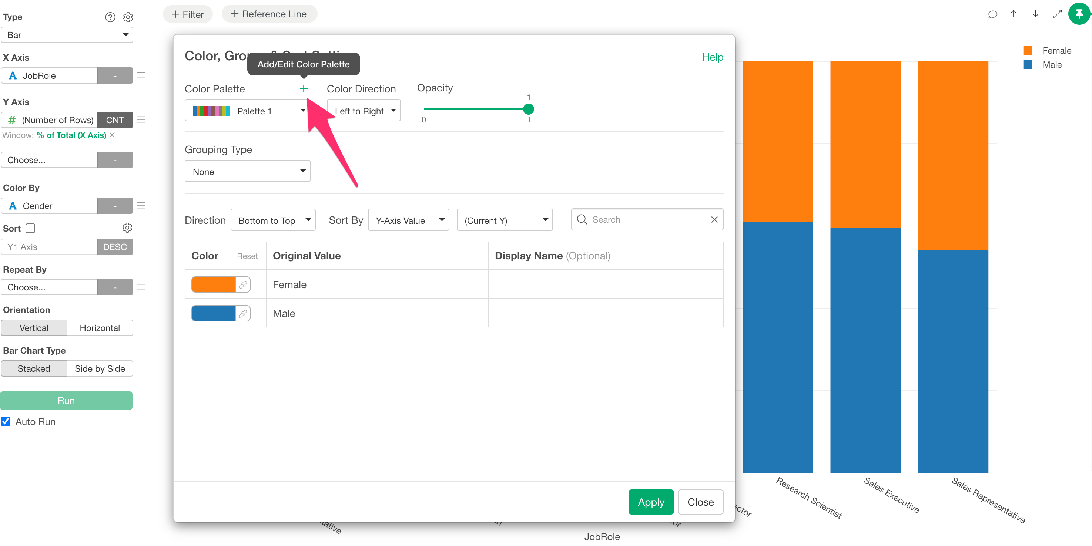Open the Bottom to Top direction dropdown
The image size is (1092, 546).
(272, 220)
